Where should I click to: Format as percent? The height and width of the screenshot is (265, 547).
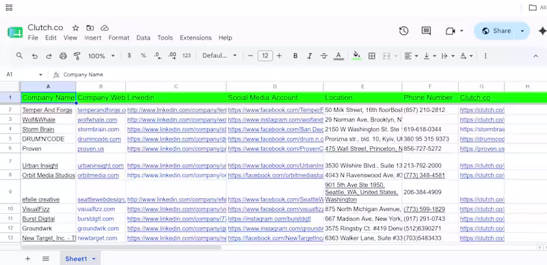(144, 55)
